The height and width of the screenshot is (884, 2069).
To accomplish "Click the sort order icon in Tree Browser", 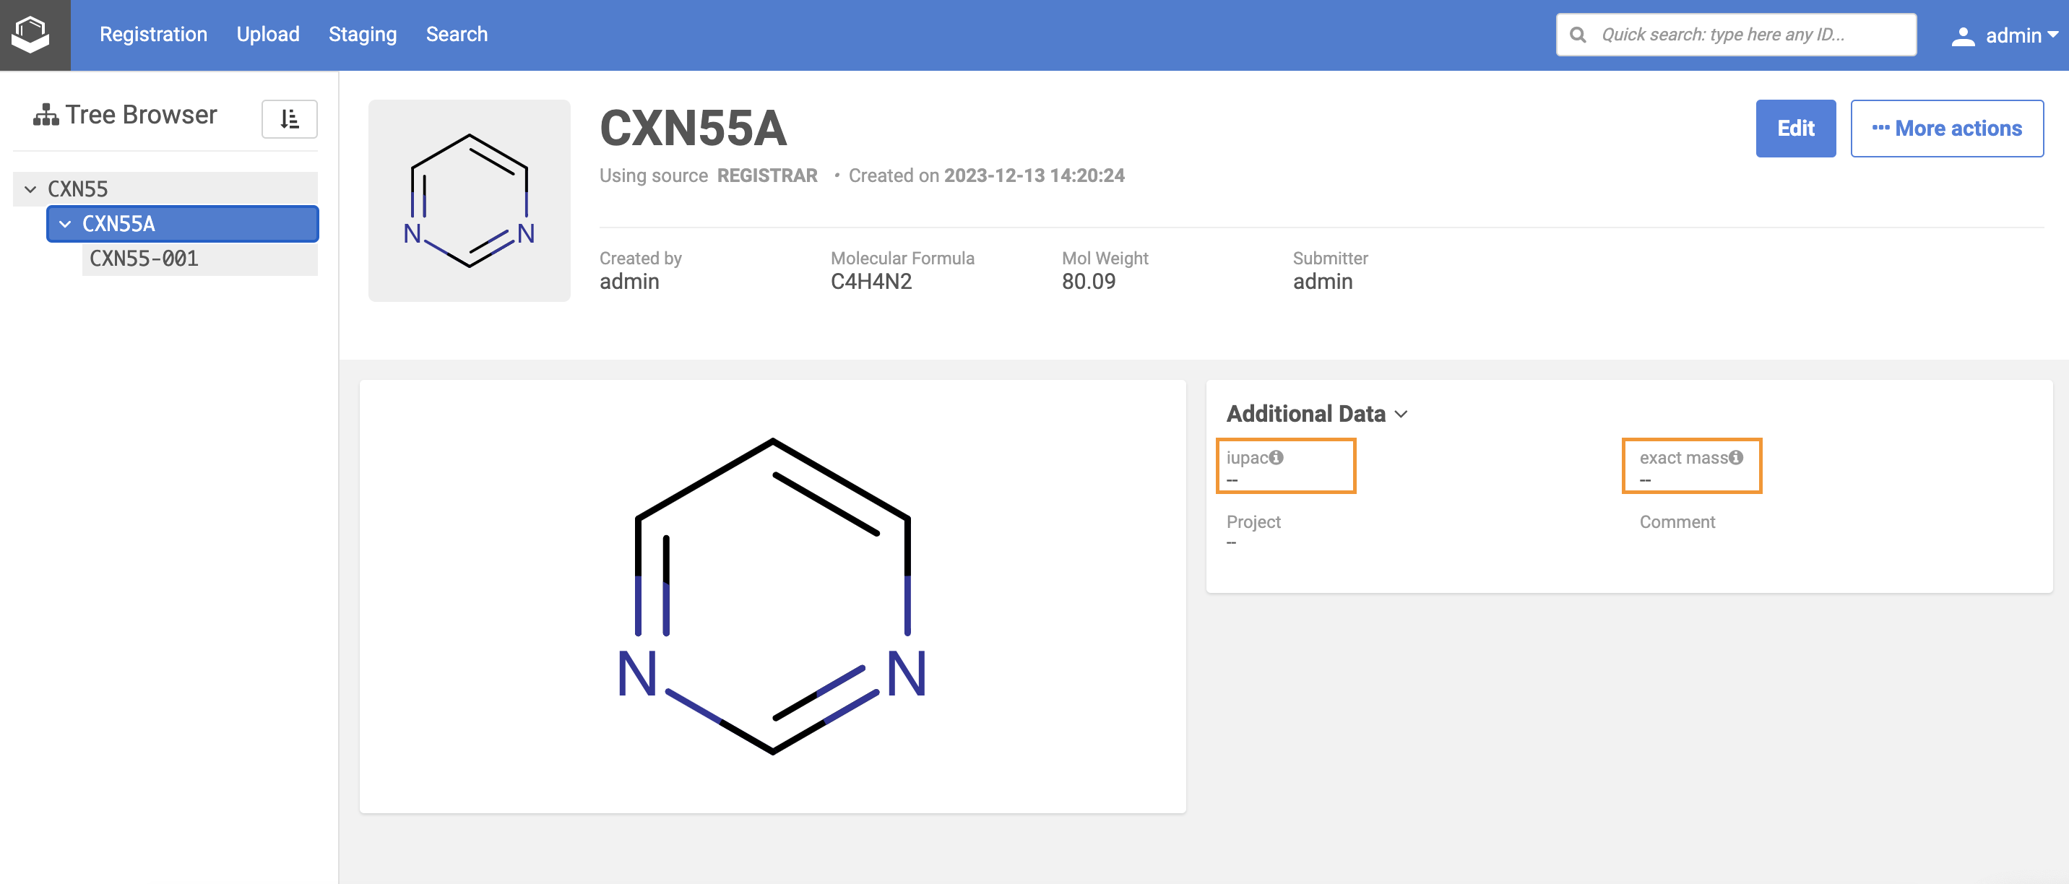I will 289,119.
